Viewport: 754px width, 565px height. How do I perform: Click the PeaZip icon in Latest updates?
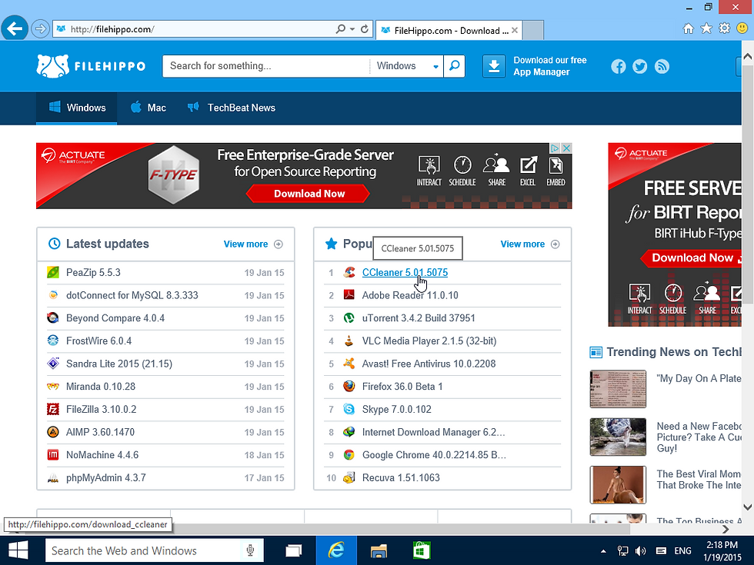click(x=53, y=272)
